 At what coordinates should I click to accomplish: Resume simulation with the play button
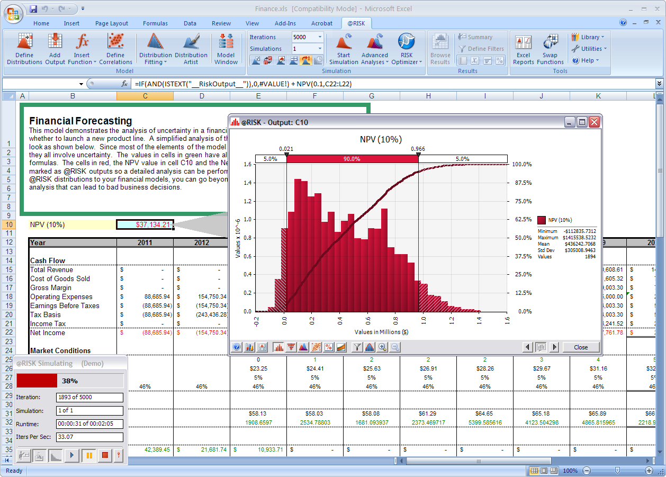pos(73,455)
